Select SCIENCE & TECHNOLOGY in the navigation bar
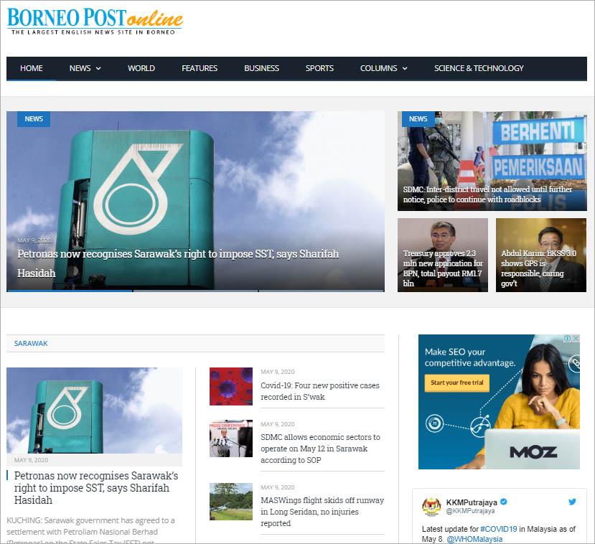 [x=479, y=68]
